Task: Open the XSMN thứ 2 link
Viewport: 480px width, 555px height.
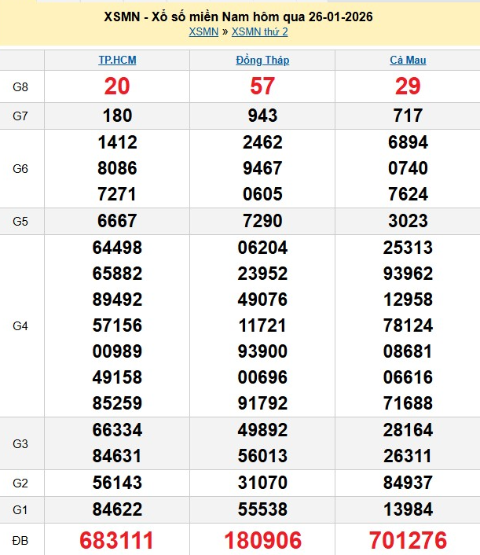Action: point(260,32)
